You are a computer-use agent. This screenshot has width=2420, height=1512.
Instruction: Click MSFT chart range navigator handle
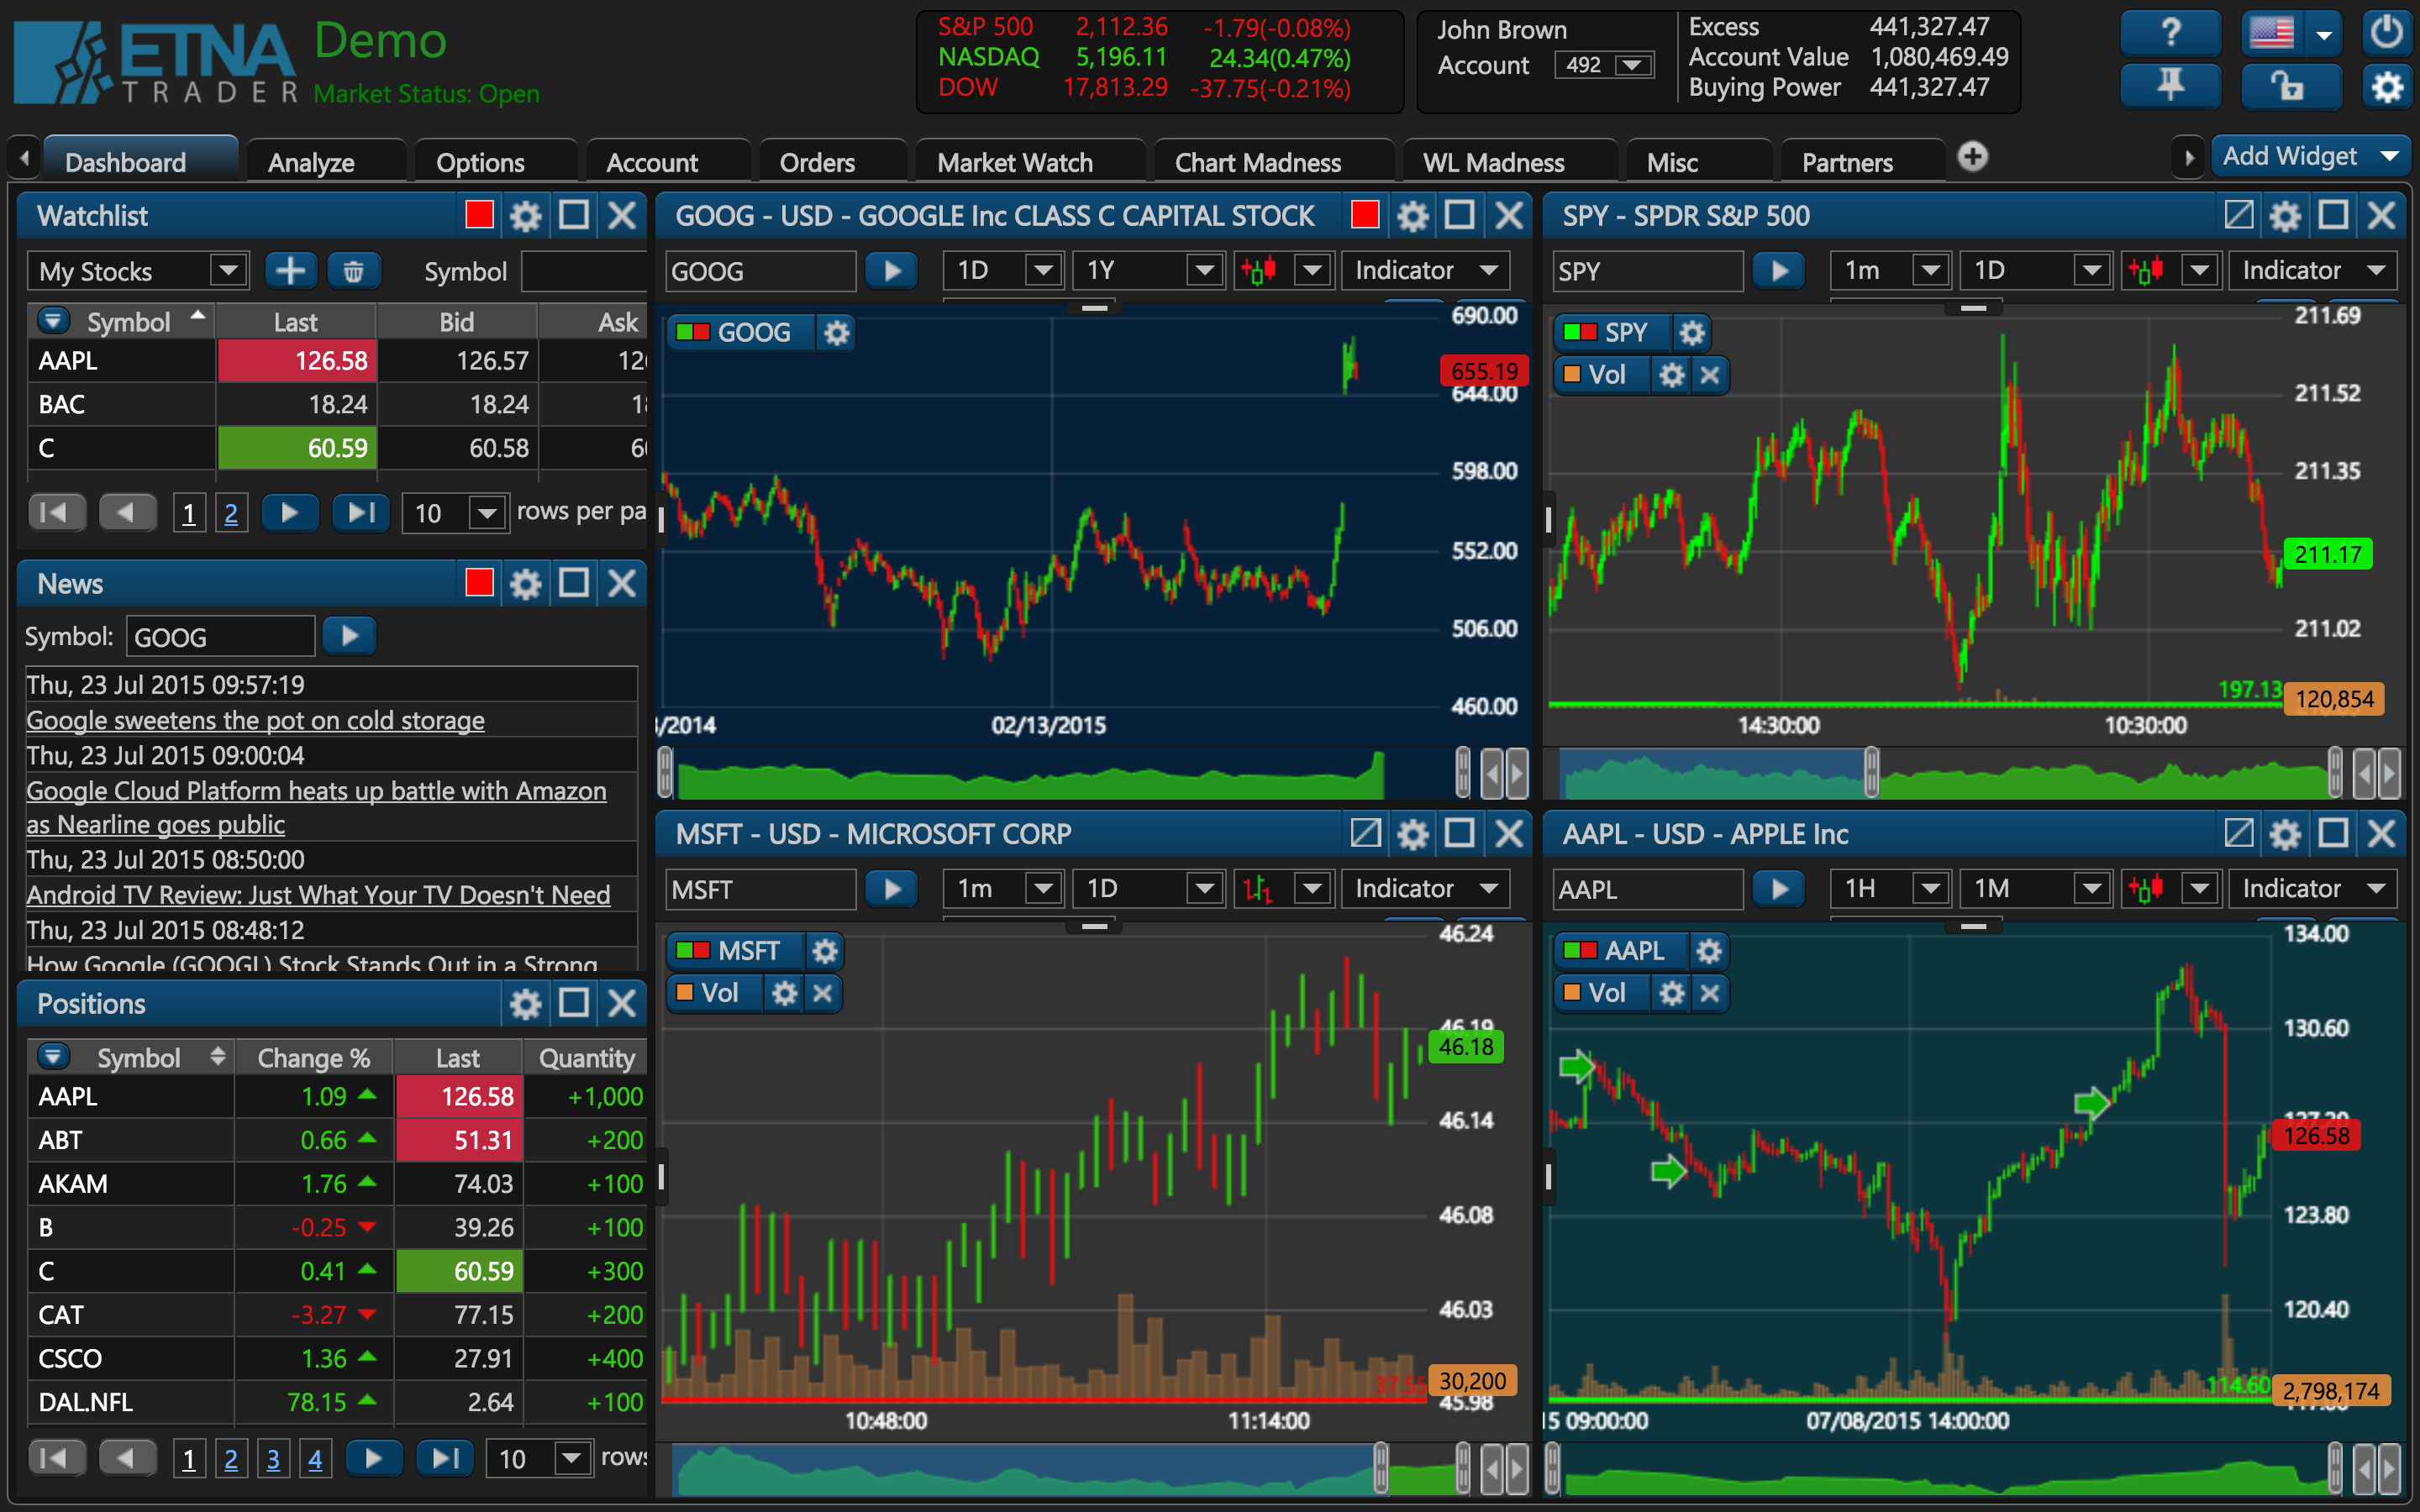(x=1381, y=1468)
